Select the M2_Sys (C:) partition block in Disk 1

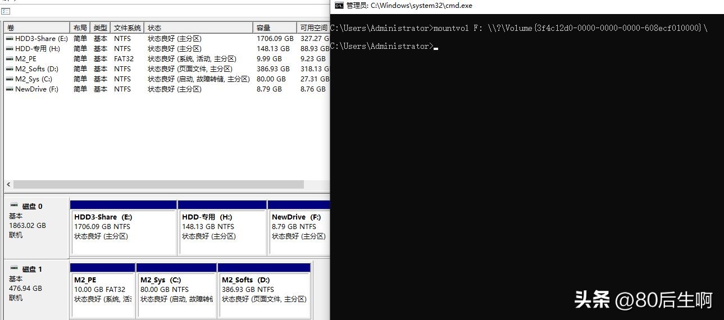coord(177,290)
